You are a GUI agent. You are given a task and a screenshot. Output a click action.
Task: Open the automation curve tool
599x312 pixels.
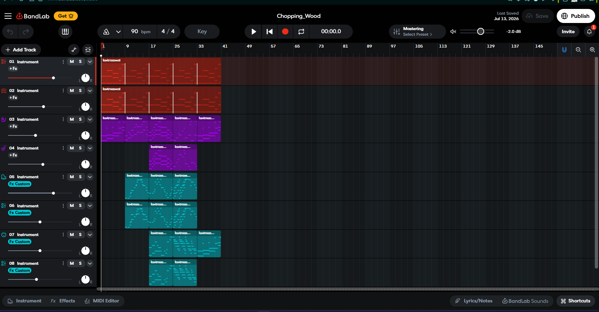(x=74, y=50)
